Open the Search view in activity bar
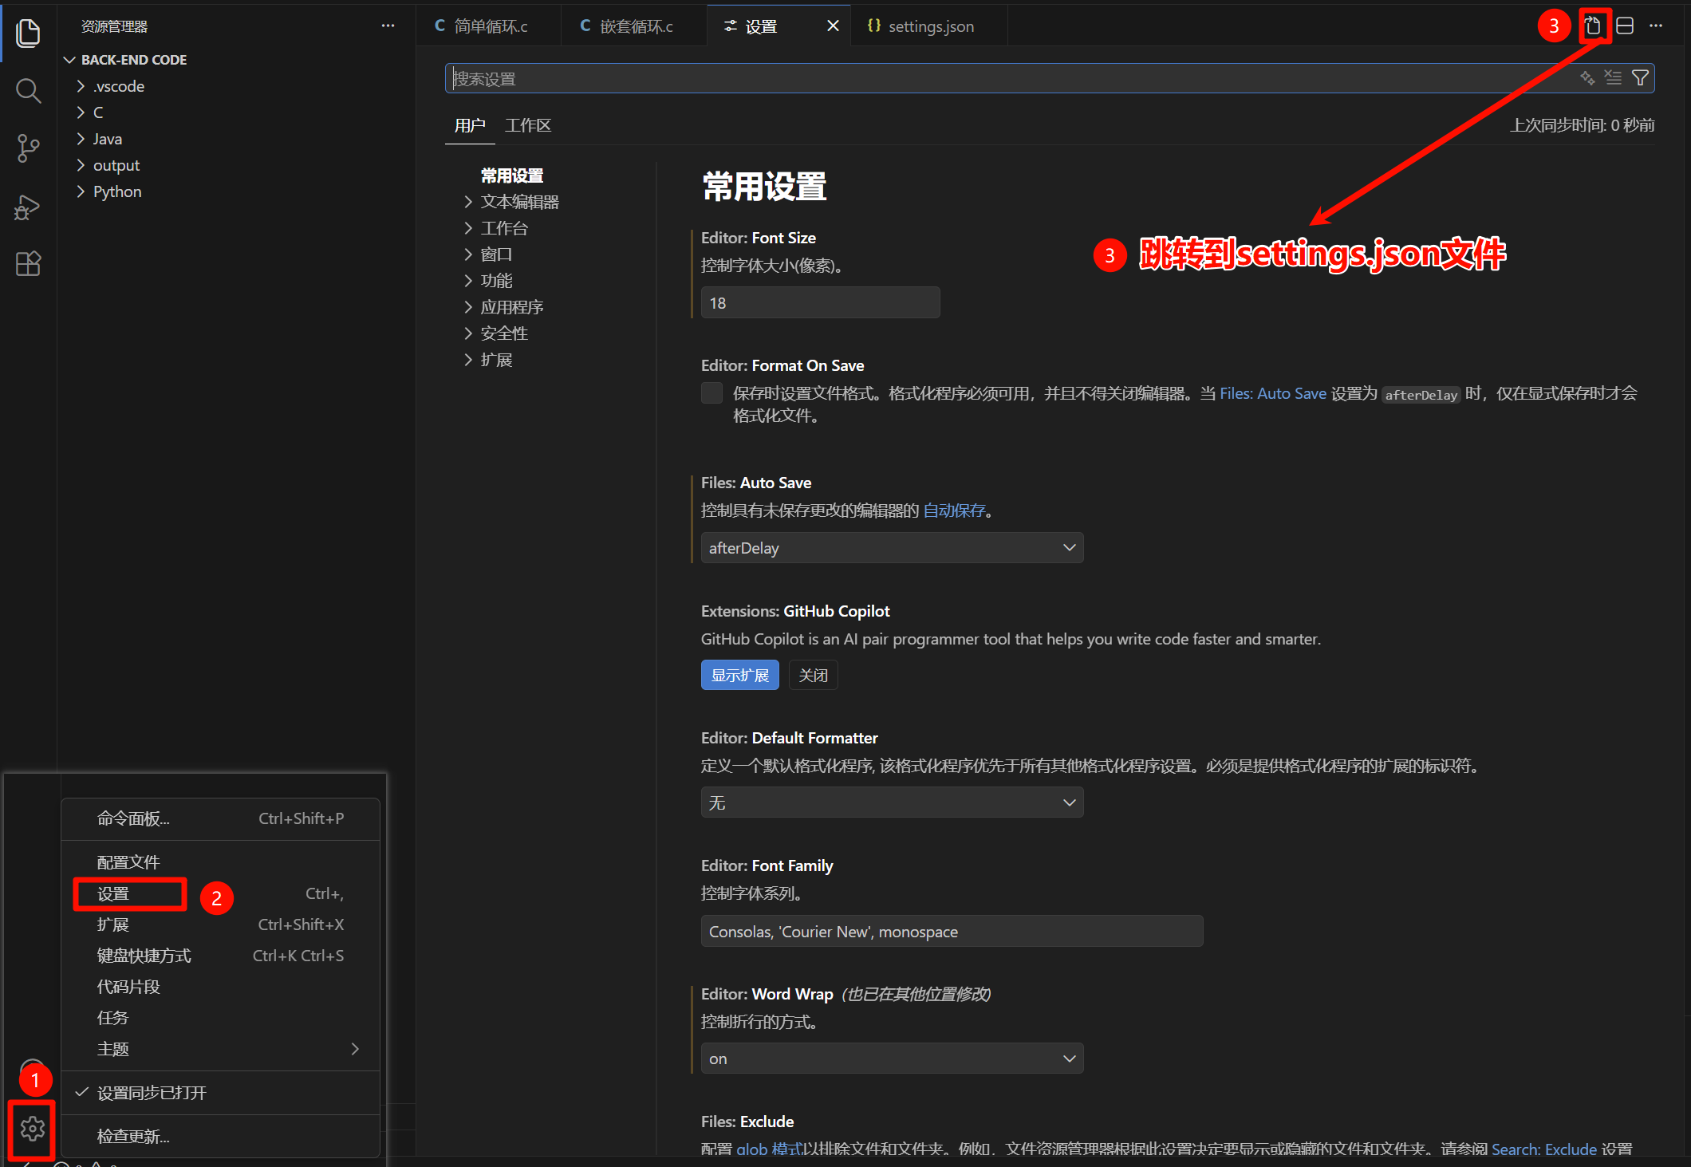The width and height of the screenshot is (1691, 1167). (x=28, y=90)
